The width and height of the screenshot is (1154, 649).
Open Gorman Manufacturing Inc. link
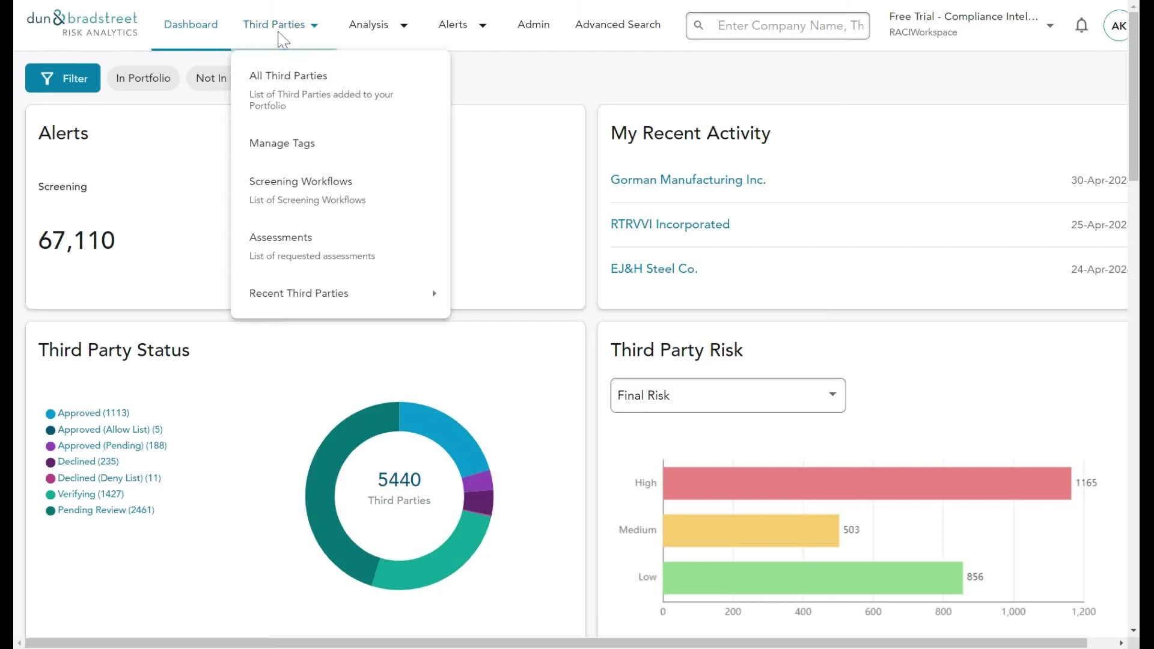click(688, 180)
